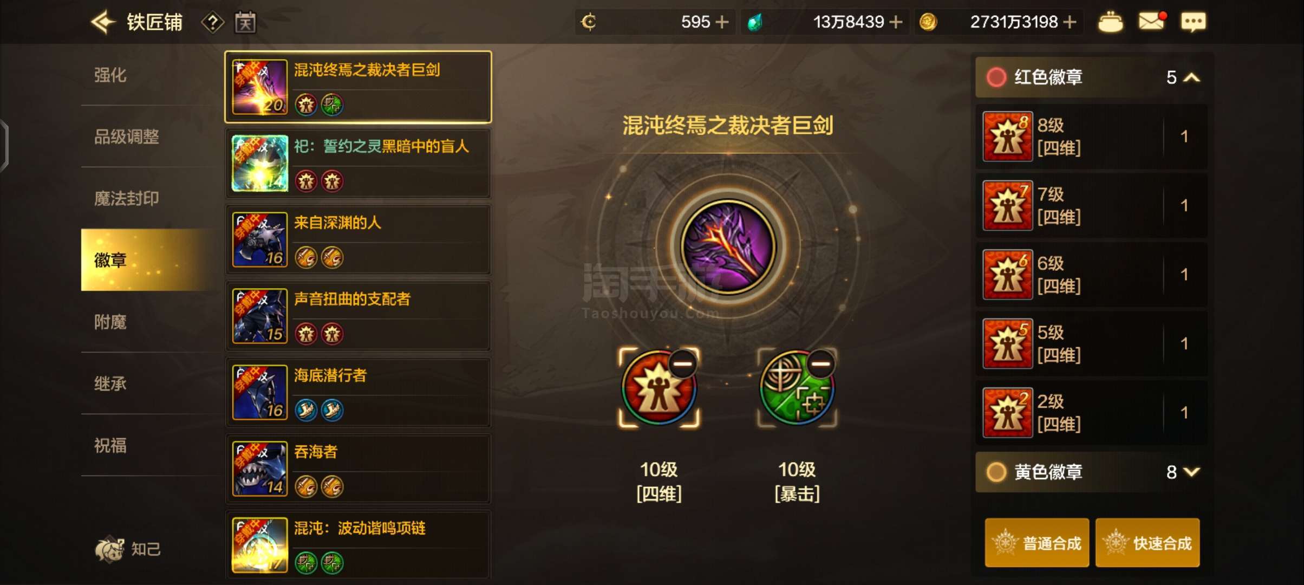The image size is (1304, 585).
Task: Add more gold with plus button
Action: pyautogui.click(x=1070, y=22)
